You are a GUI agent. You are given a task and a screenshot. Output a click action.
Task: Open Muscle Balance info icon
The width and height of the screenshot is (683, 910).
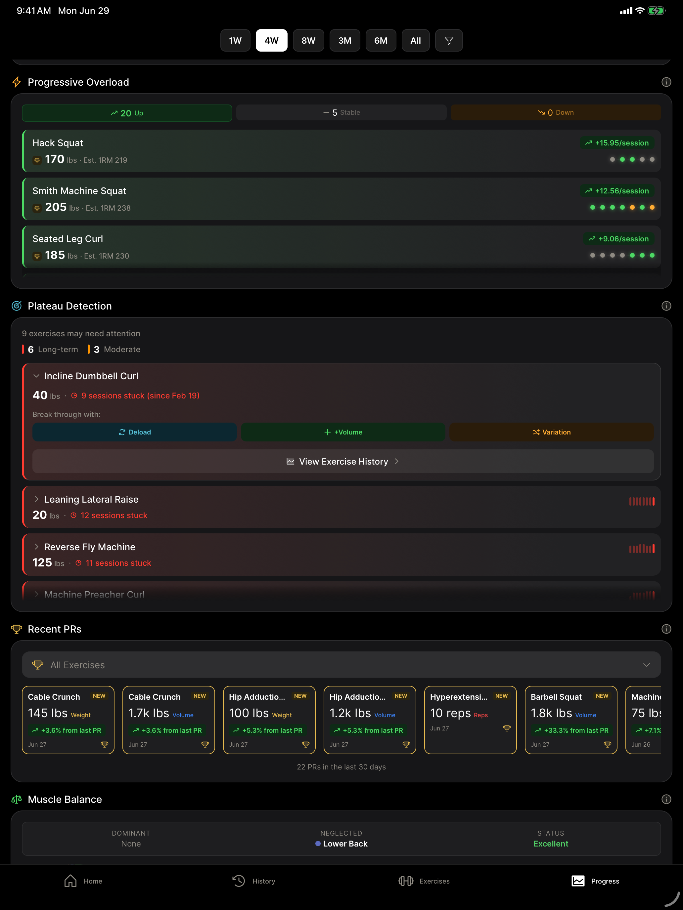point(666,799)
